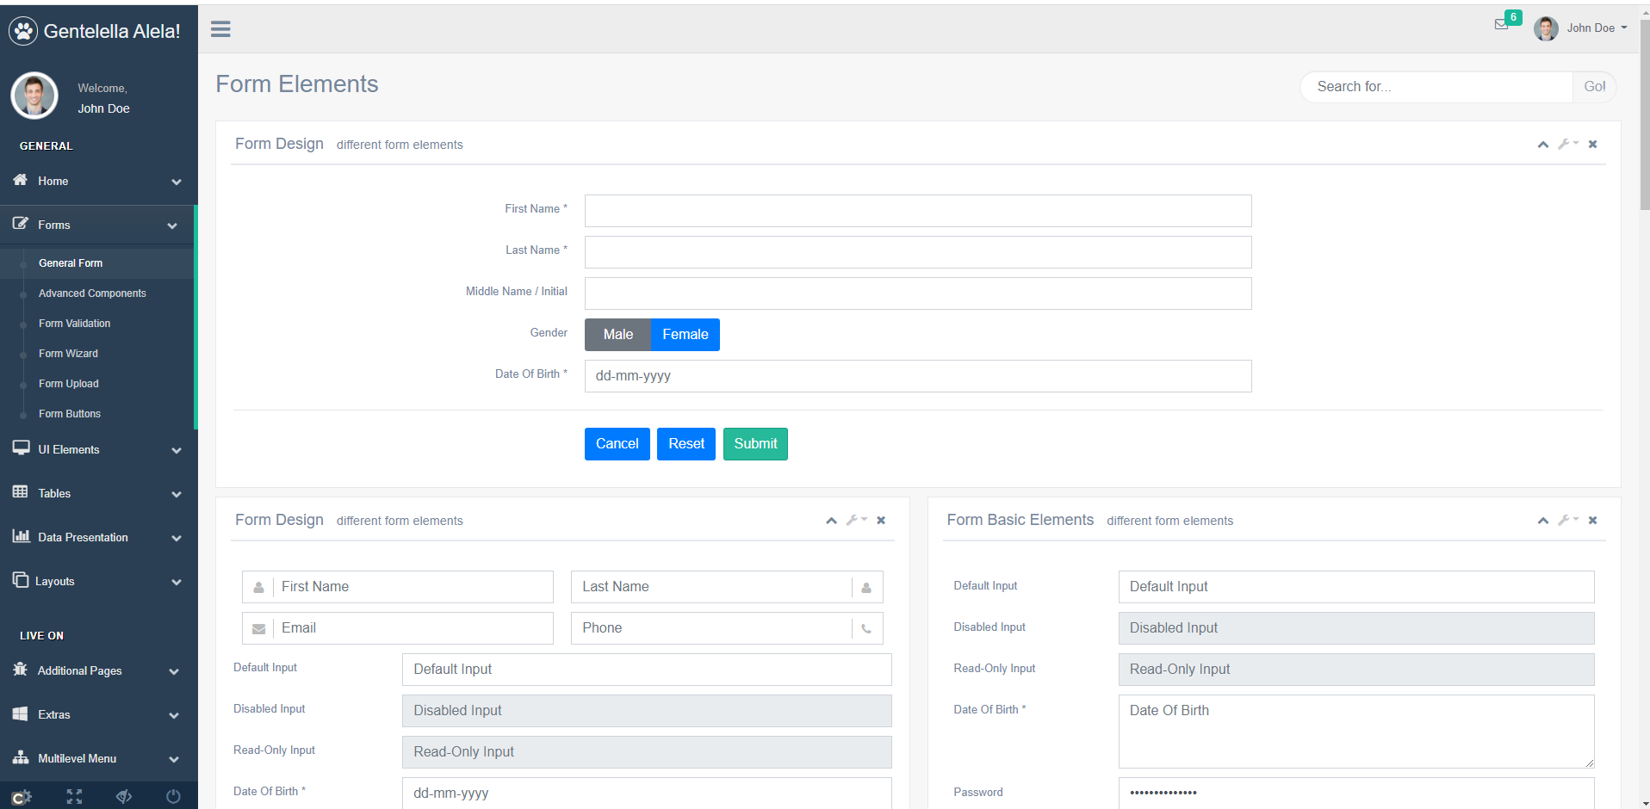Click the fullscreen icon in sidebar footer
The height and width of the screenshot is (809, 1650).
(75, 796)
